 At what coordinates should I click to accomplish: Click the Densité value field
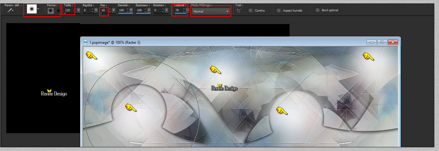click(122, 10)
